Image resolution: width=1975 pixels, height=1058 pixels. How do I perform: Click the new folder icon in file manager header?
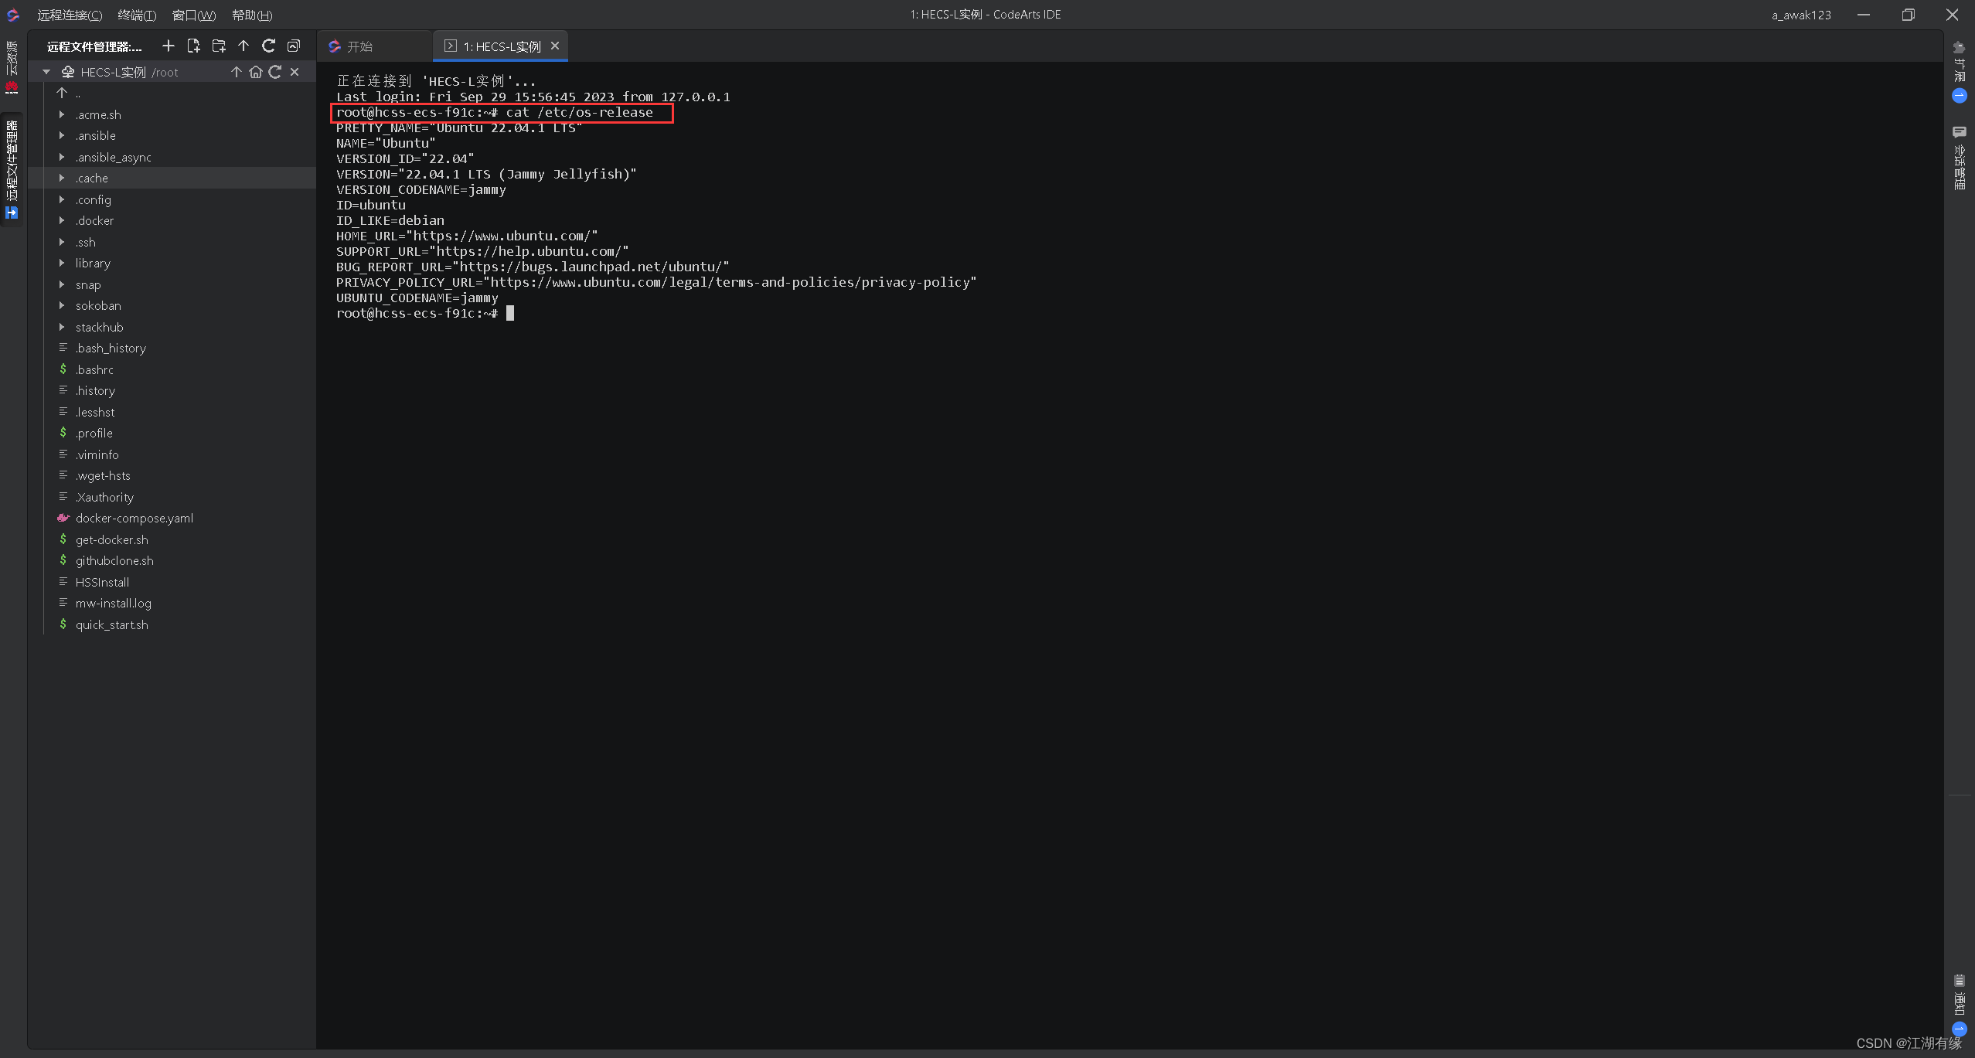point(219,46)
